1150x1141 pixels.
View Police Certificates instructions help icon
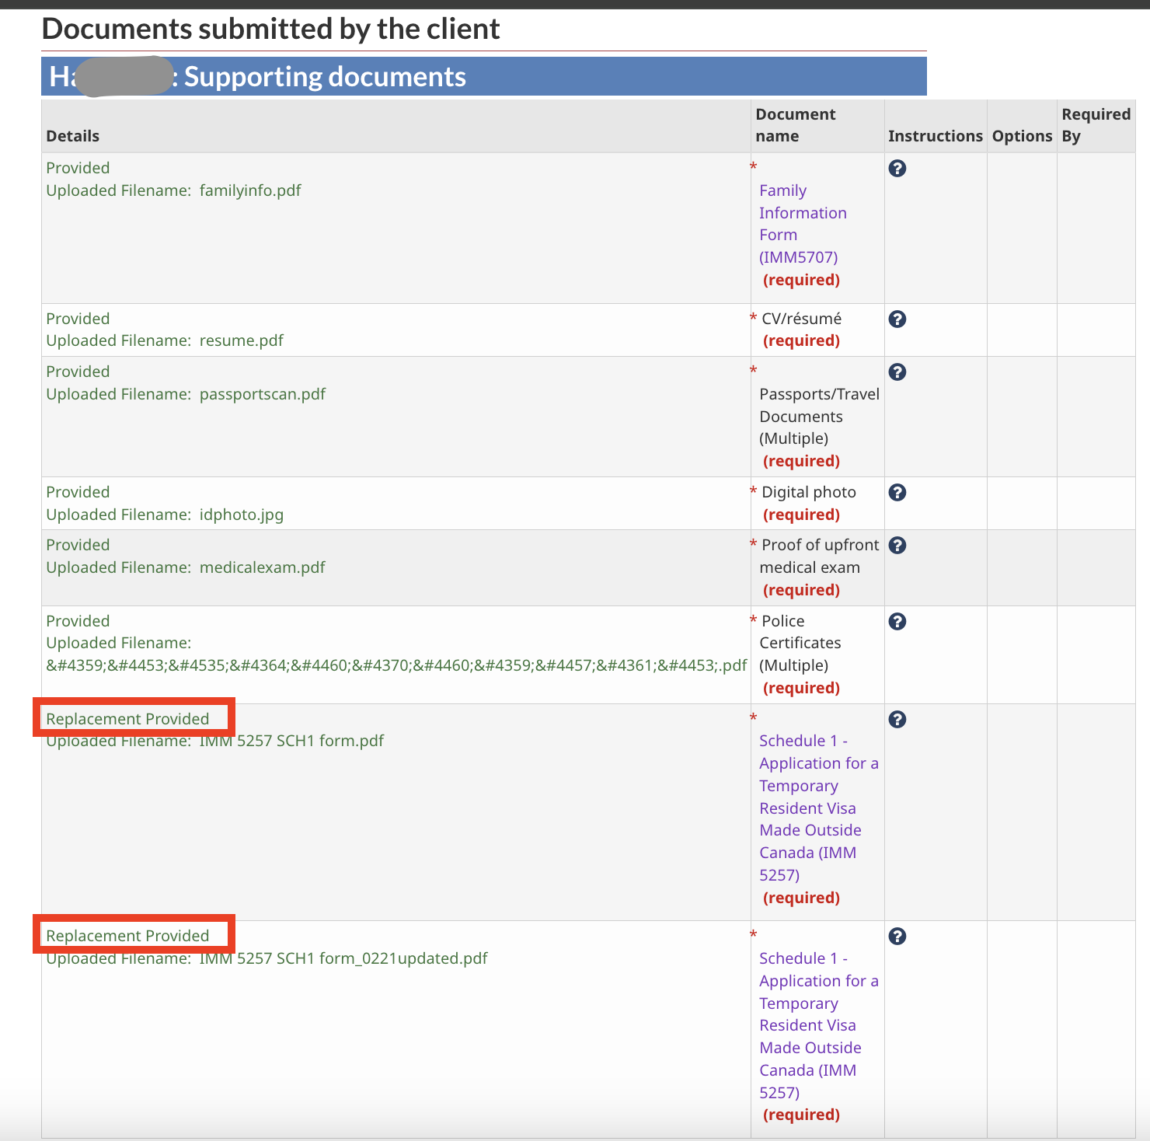coord(897,621)
